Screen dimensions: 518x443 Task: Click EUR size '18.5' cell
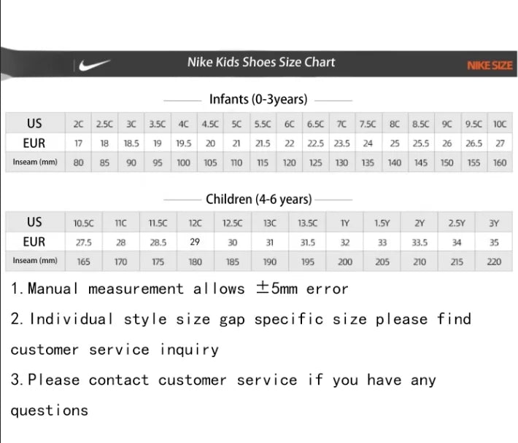131,143
